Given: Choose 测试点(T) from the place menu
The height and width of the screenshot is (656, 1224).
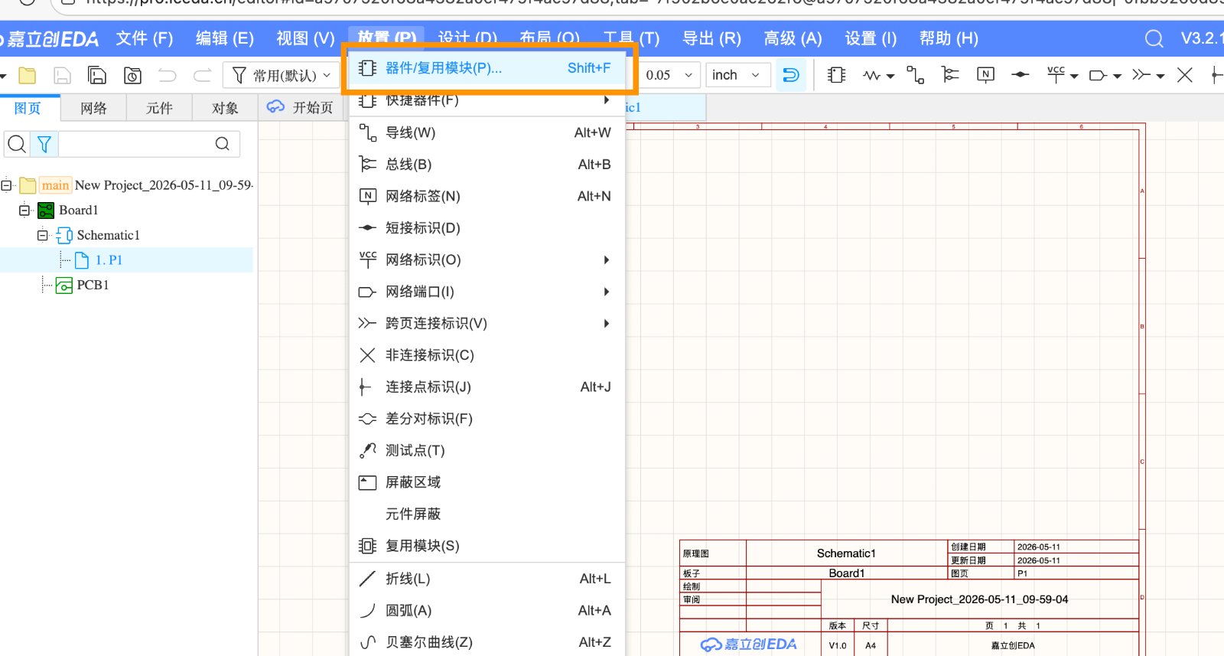Looking at the screenshot, I should coord(487,450).
